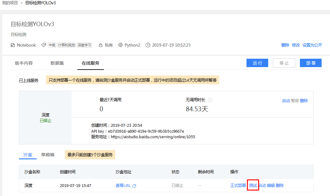This screenshot has height=196, width=330.
Task: Click the API key value eb7d3916-a890…
Action: pyautogui.click(x=146, y=131)
